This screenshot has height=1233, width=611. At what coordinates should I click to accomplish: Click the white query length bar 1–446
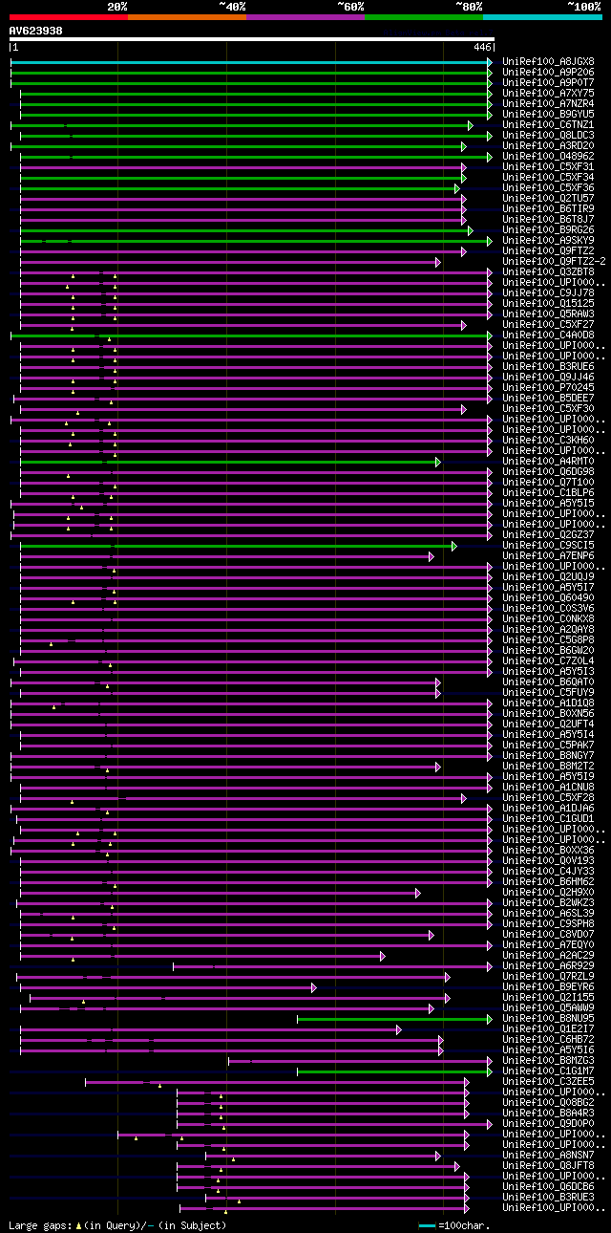coord(251,39)
